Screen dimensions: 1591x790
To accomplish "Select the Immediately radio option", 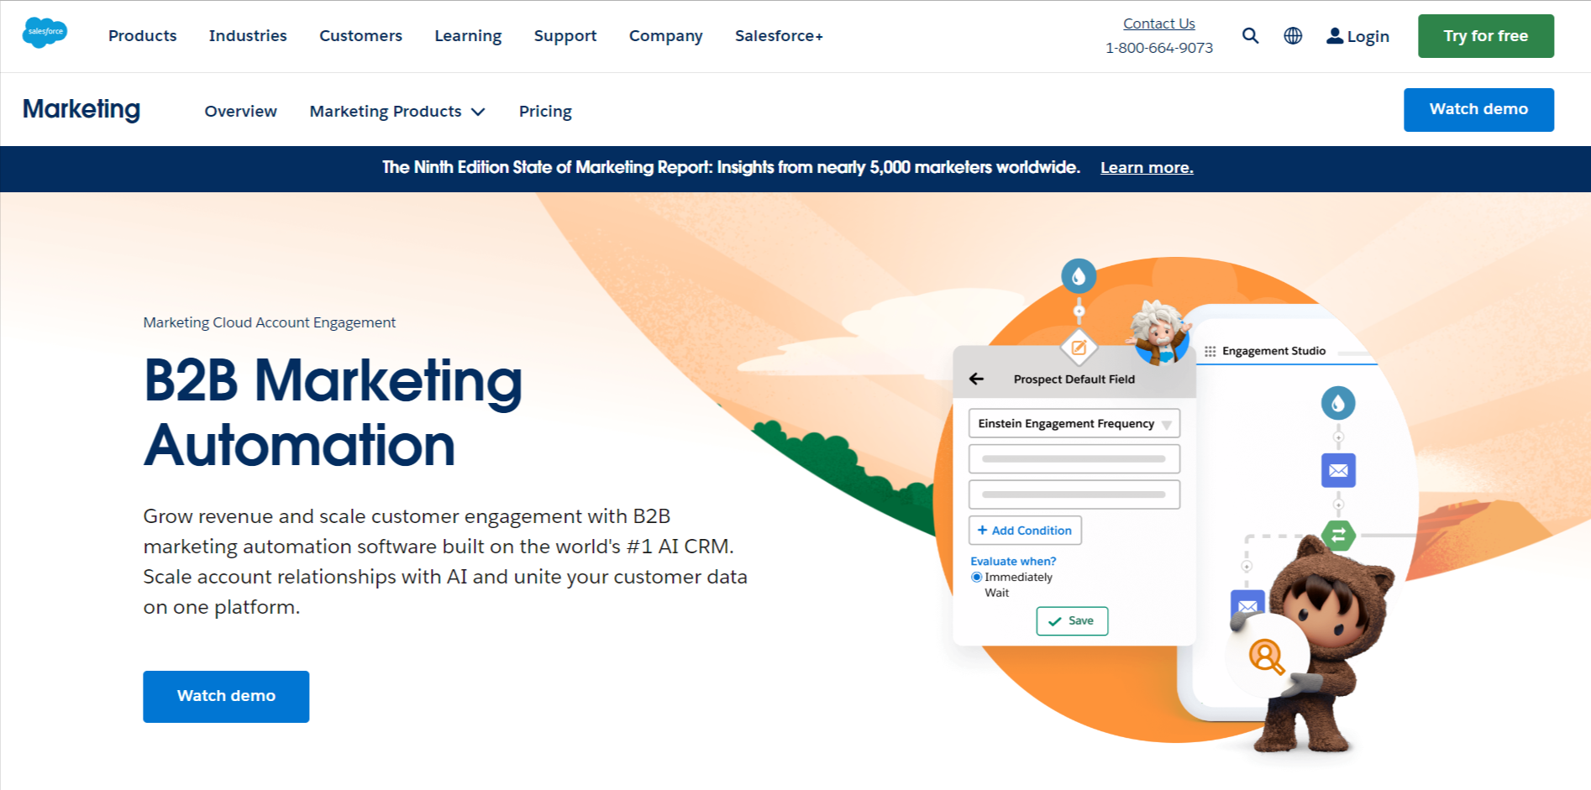I will (x=976, y=577).
